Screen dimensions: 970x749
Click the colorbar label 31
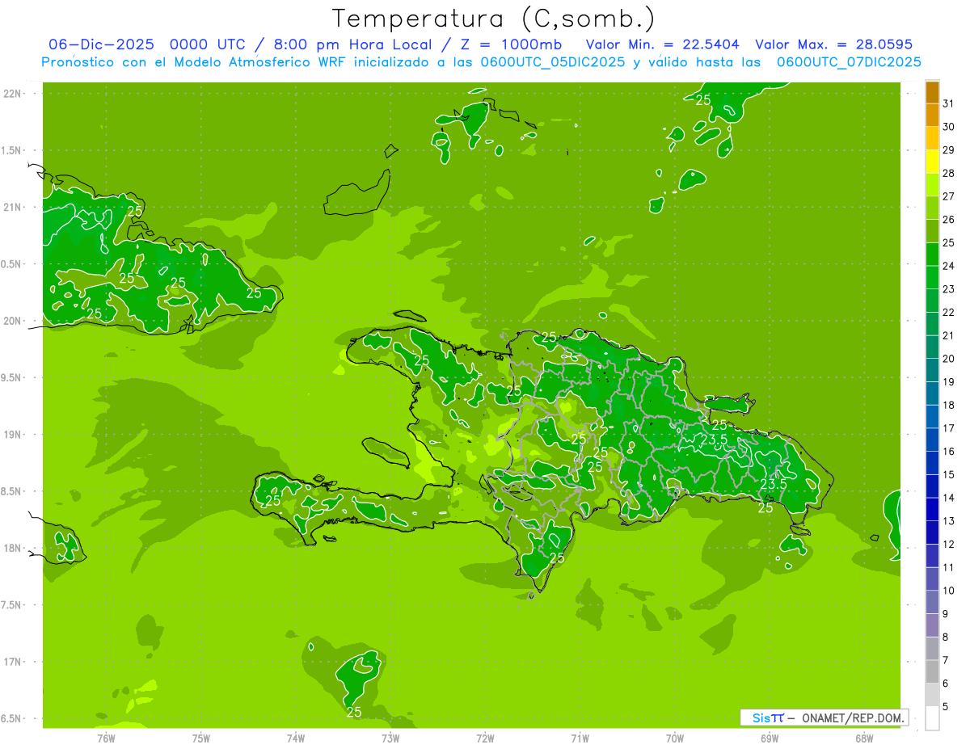(948, 103)
